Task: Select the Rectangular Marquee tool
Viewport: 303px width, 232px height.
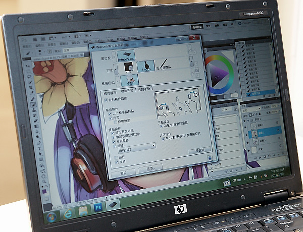Action: tap(28, 72)
